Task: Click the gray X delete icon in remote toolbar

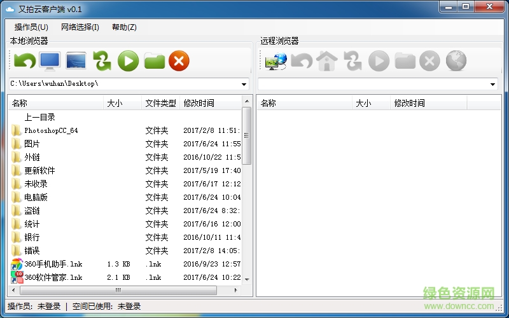Action: (x=429, y=60)
